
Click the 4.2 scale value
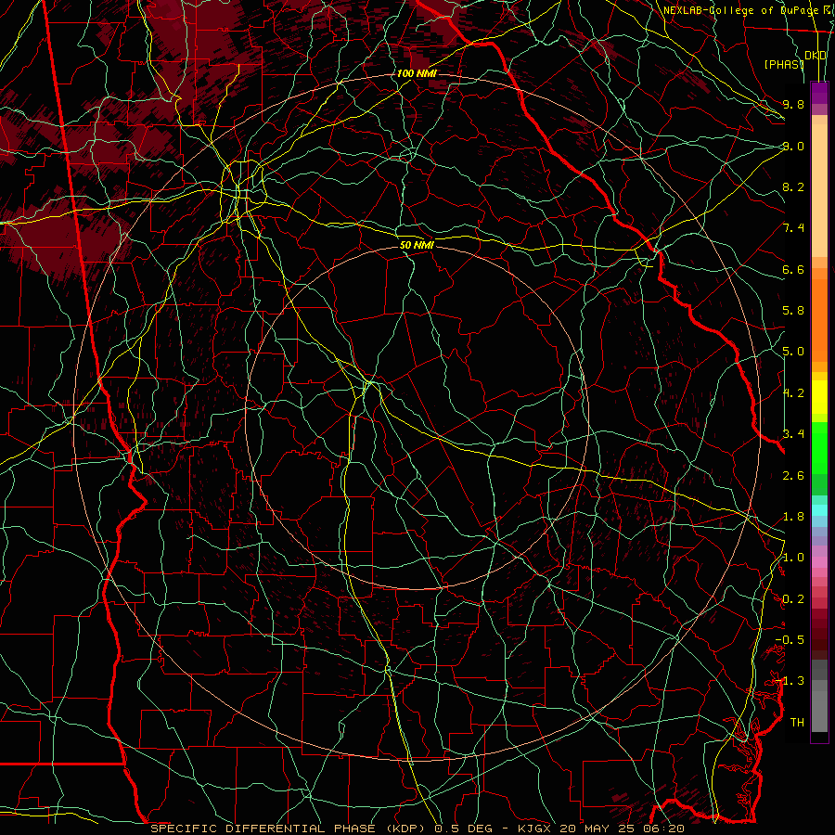pyautogui.click(x=793, y=393)
